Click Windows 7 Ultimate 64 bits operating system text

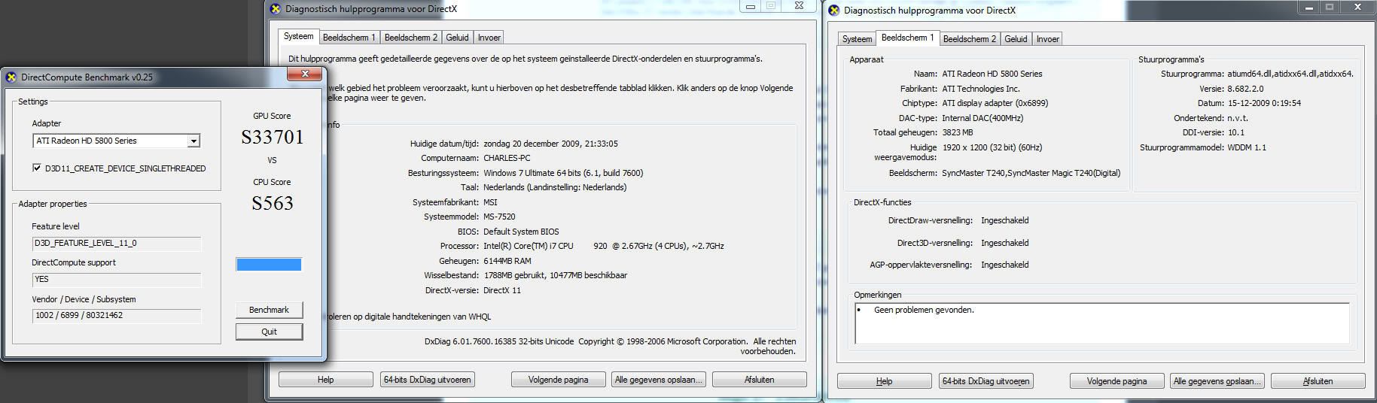[x=563, y=173]
